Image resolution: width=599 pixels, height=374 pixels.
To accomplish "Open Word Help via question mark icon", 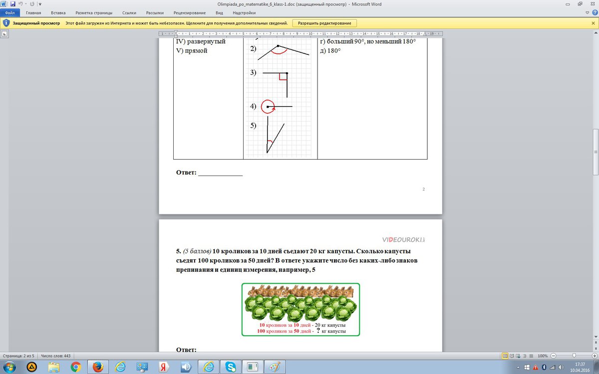I will tap(594, 12).
